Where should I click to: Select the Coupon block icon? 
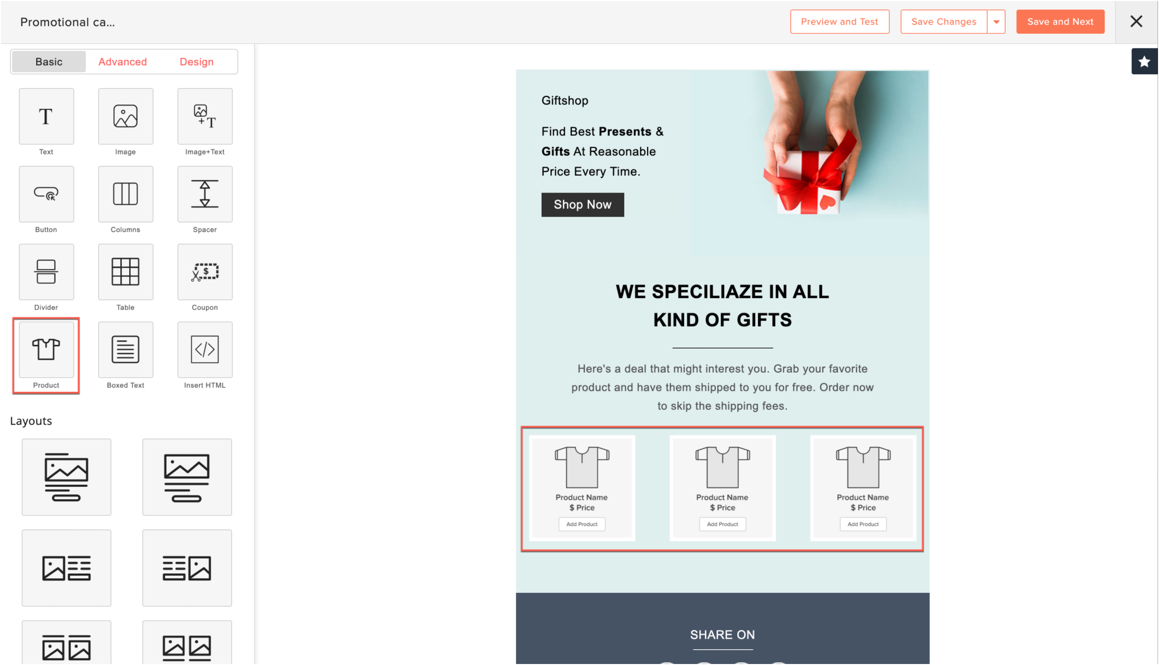pyautogui.click(x=204, y=272)
